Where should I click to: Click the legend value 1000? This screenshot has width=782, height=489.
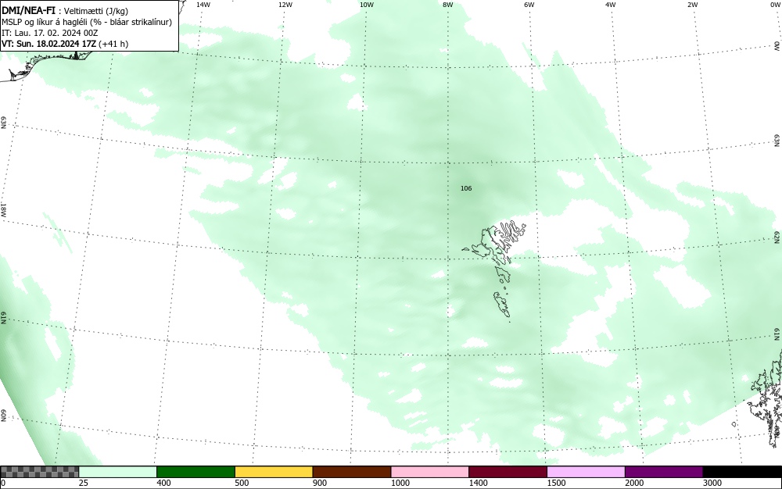pyautogui.click(x=400, y=483)
